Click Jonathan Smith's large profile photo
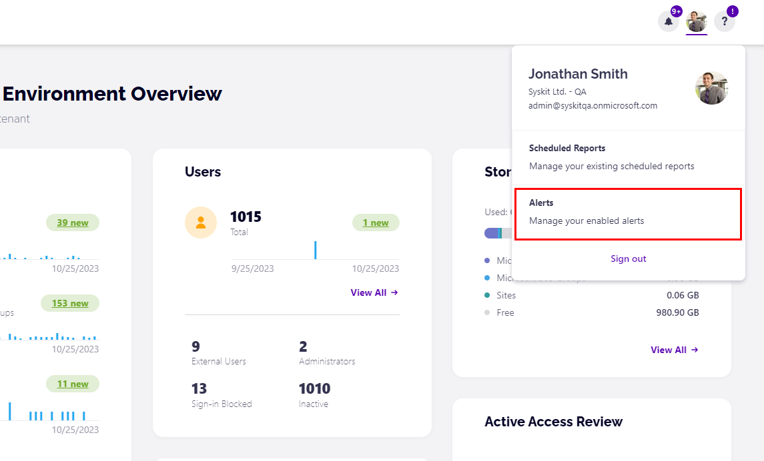Image resolution: width=764 pixels, height=461 pixels. (711, 88)
